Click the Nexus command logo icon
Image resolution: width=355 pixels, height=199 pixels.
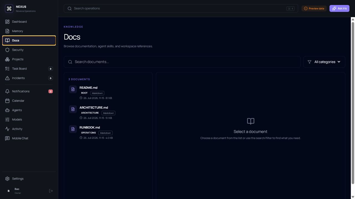click(9, 9)
